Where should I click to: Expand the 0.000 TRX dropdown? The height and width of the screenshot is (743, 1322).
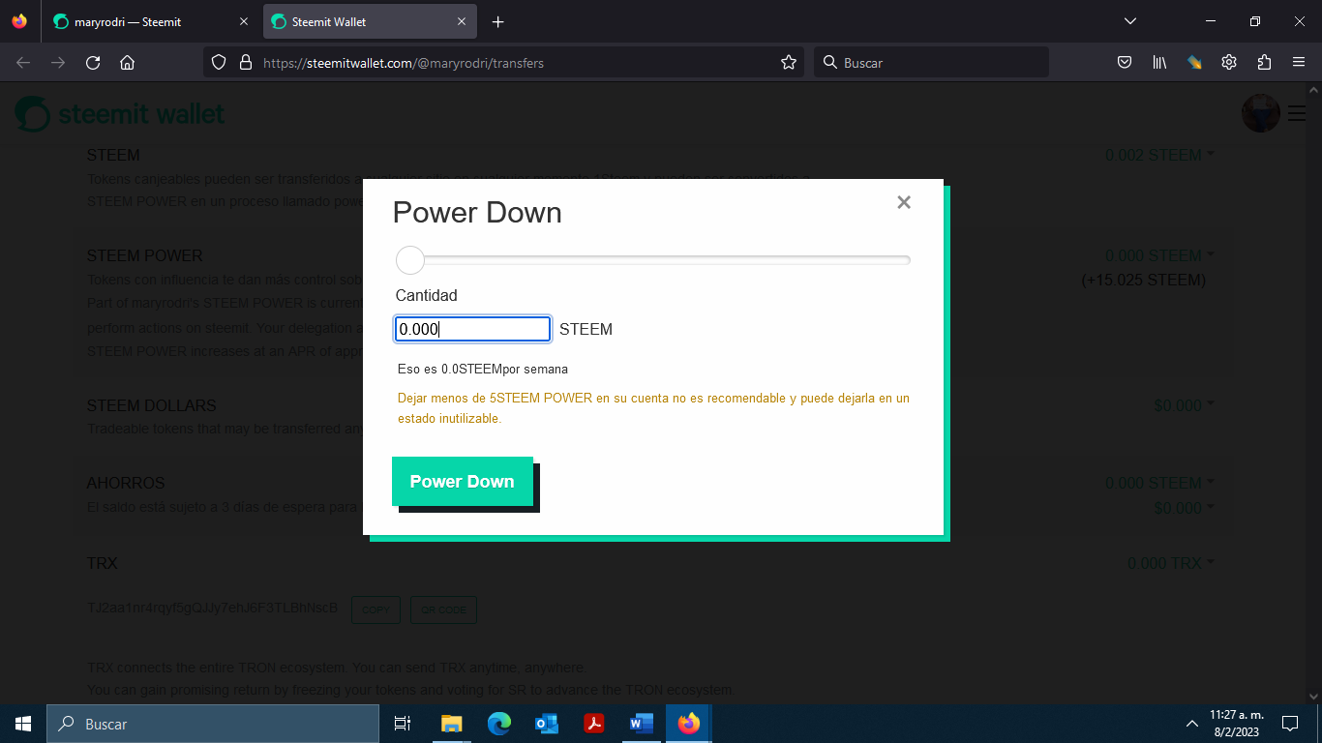coord(1171,563)
